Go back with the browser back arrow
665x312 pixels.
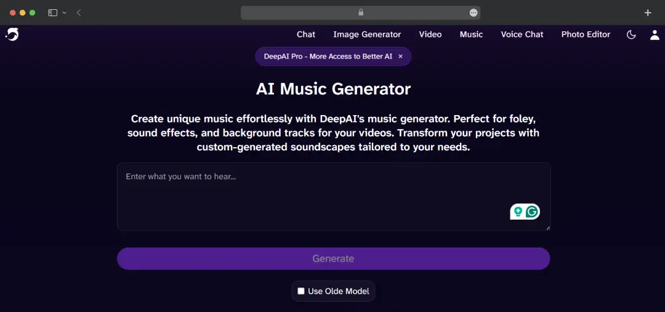tap(79, 13)
